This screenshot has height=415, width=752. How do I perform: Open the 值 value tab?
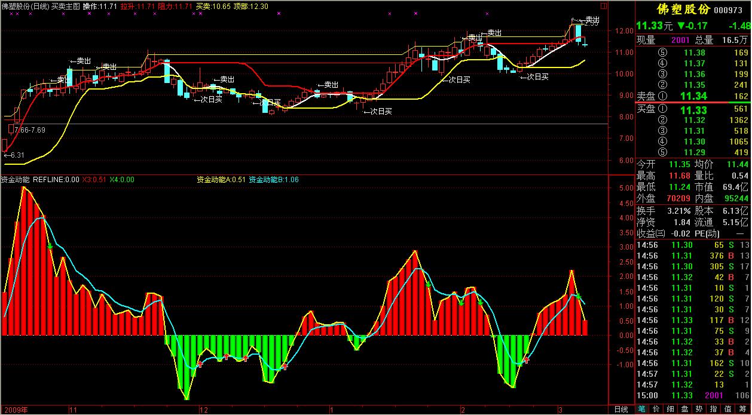pos(728,410)
